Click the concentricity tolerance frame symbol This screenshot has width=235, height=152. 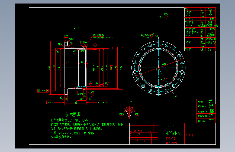pyautogui.click(x=43, y=91)
